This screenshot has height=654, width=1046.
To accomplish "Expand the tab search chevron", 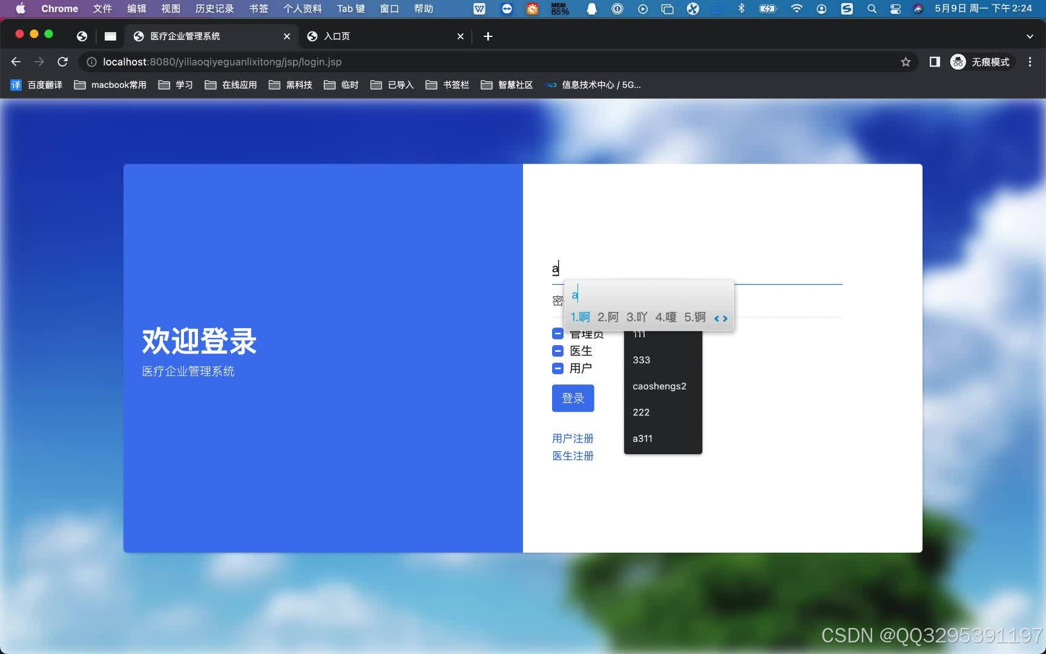I will (x=1030, y=36).
